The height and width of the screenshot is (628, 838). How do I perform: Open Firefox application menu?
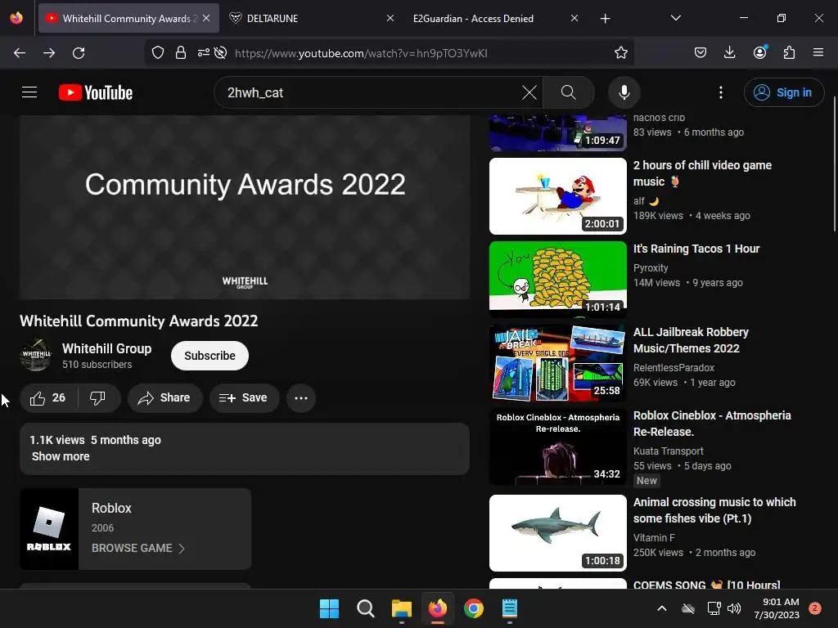[x=818, y=53]
